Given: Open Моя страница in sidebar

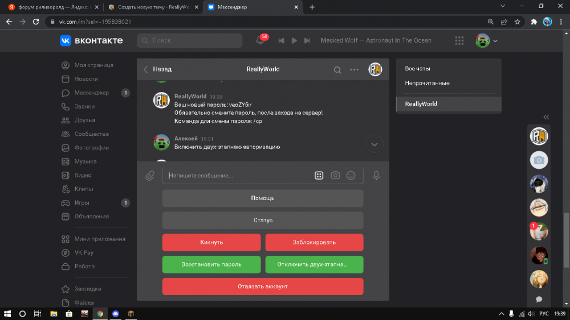Looking at the screenshot, I should pos(95,65).
